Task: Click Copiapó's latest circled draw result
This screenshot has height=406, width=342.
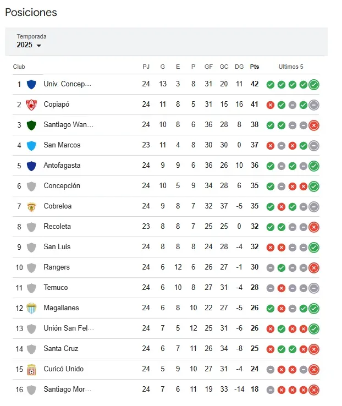Action: pos(314,105)
